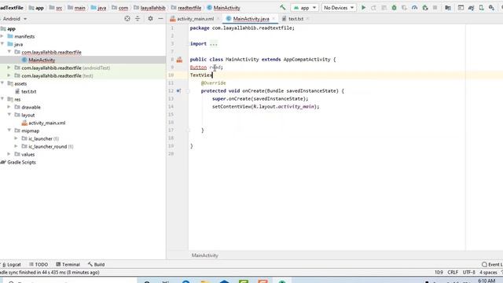Expand the manifests folder arrow
Screen dimensions: 503x283
pos(2,36)
